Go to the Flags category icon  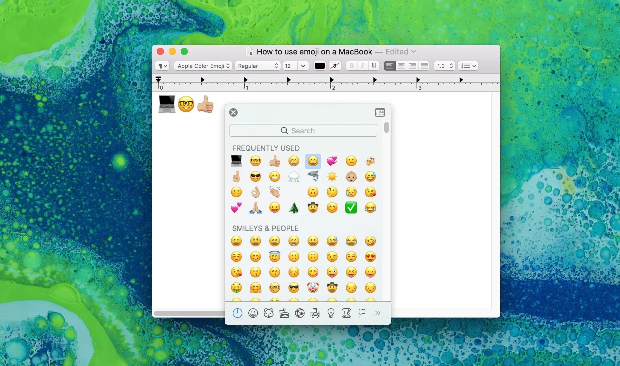coord(362,313)
